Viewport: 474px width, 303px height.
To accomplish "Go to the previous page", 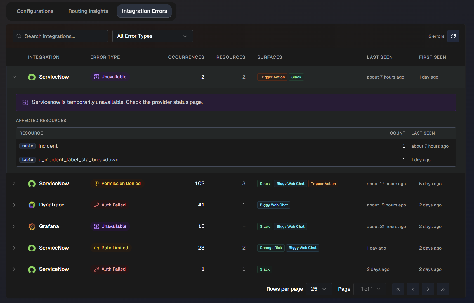I will tap(413, 289).
